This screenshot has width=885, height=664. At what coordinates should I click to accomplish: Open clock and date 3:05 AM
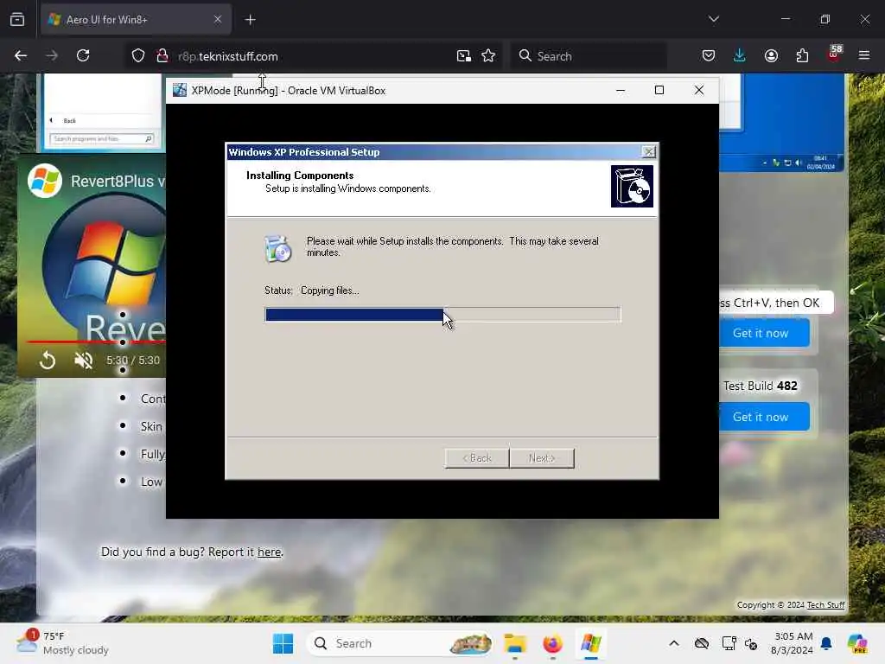point(792,643)
